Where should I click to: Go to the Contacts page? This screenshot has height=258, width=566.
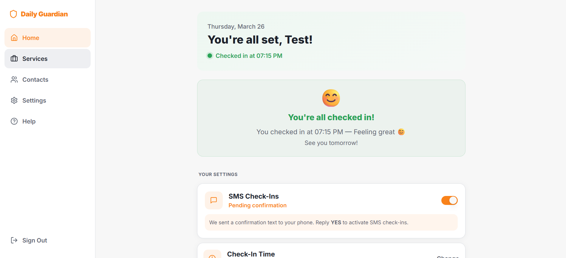tap(35, 80)
